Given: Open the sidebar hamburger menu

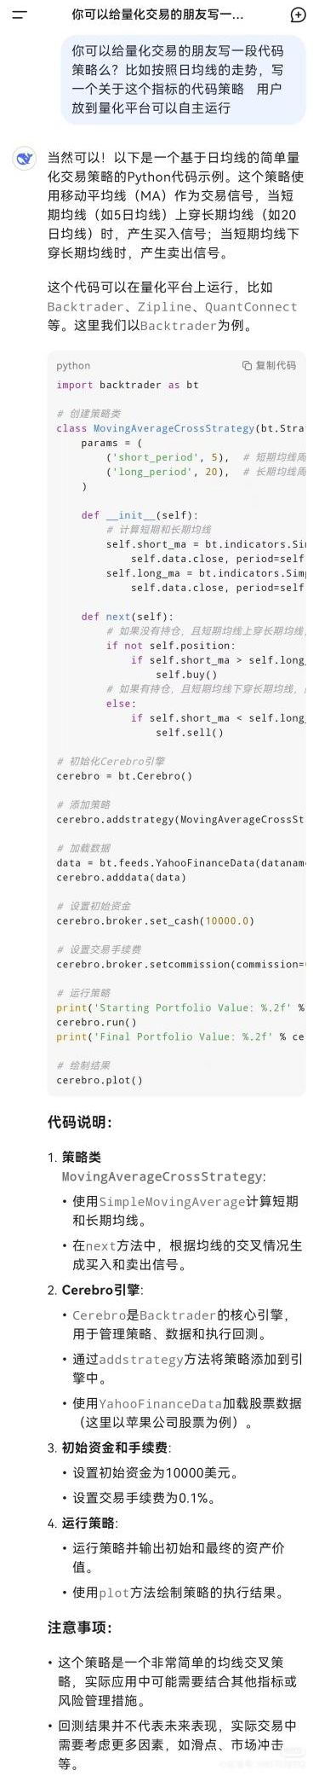Looking at the screenshot, I should (19, 15).
